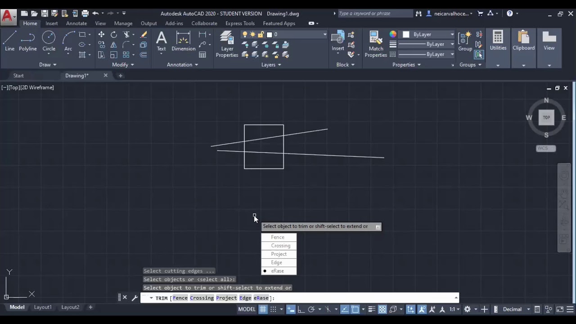Click the Customize wrench icon on command line
This screenshot has height=324, width=576.
pyautogui.click(x=134, y=297)
